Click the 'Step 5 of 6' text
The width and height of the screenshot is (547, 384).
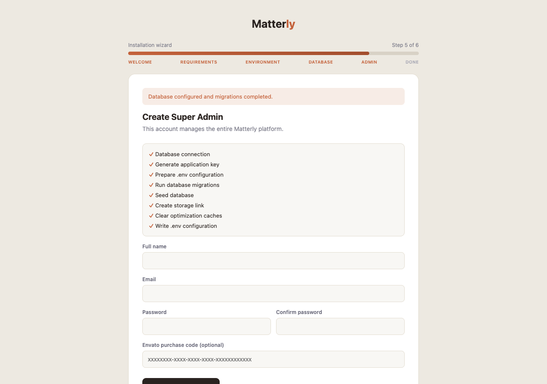[405, 45]
